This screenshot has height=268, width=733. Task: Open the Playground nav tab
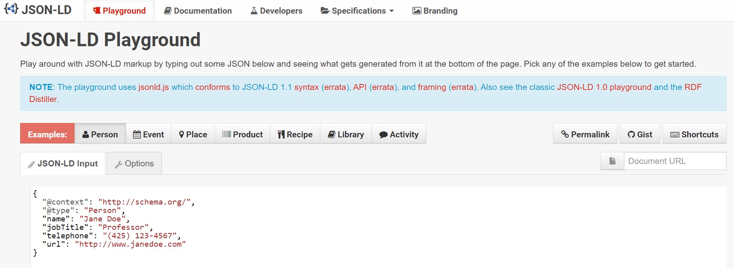point(119,11)
